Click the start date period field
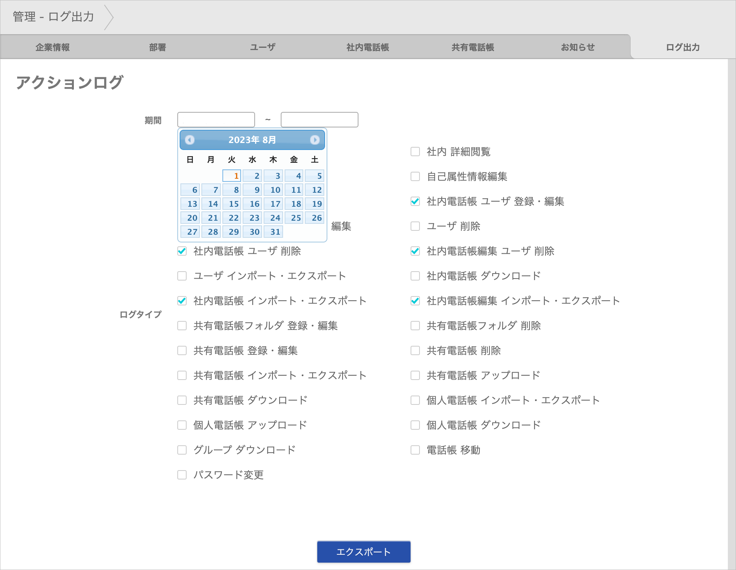This screenshot has height=570, width=736. [x=216, y=120]
